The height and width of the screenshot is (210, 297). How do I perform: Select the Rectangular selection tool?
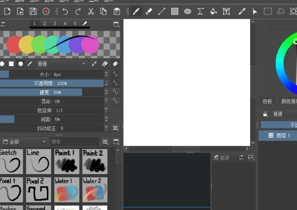tap(268, 11)
